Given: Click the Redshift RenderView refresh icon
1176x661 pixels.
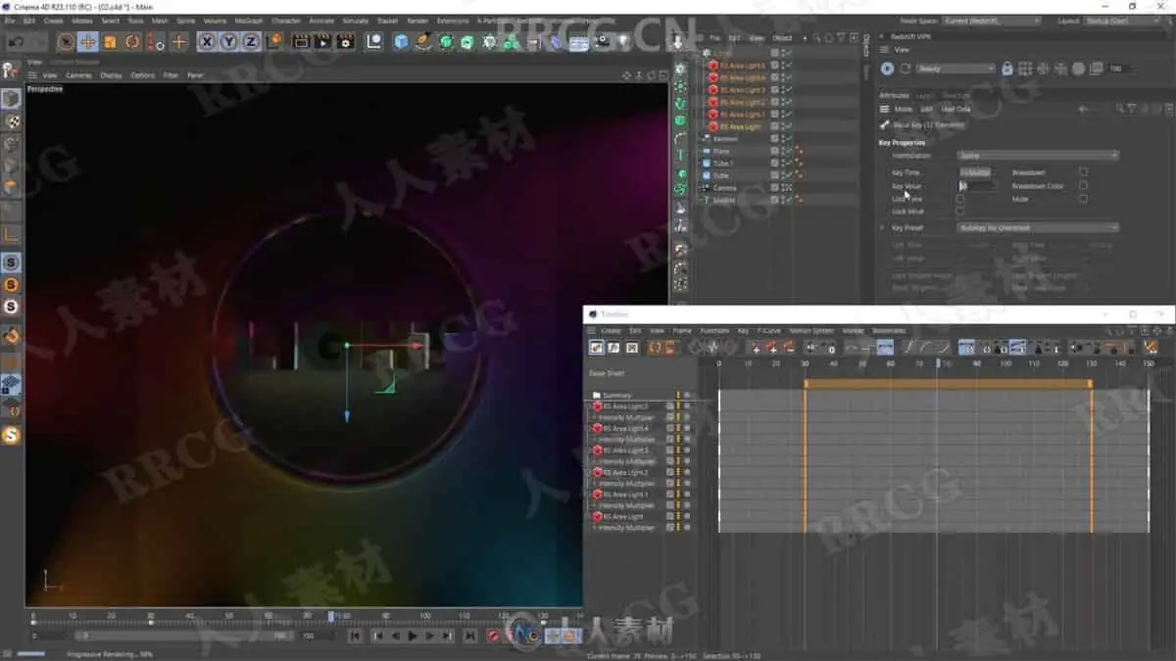Looking at the screenshot, I should (x=906, y=69).
